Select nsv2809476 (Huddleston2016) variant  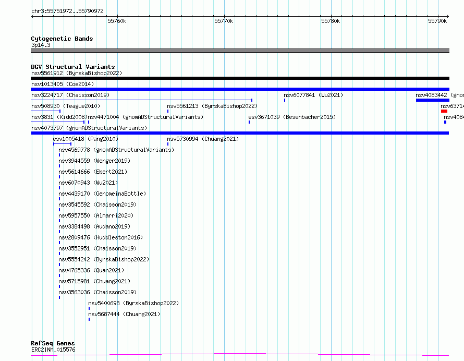(x=101, y=237)
